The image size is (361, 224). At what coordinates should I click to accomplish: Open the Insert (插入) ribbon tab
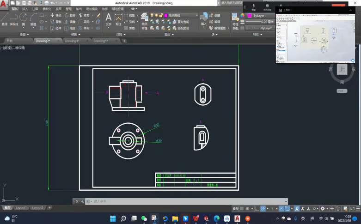pos(25,9)
